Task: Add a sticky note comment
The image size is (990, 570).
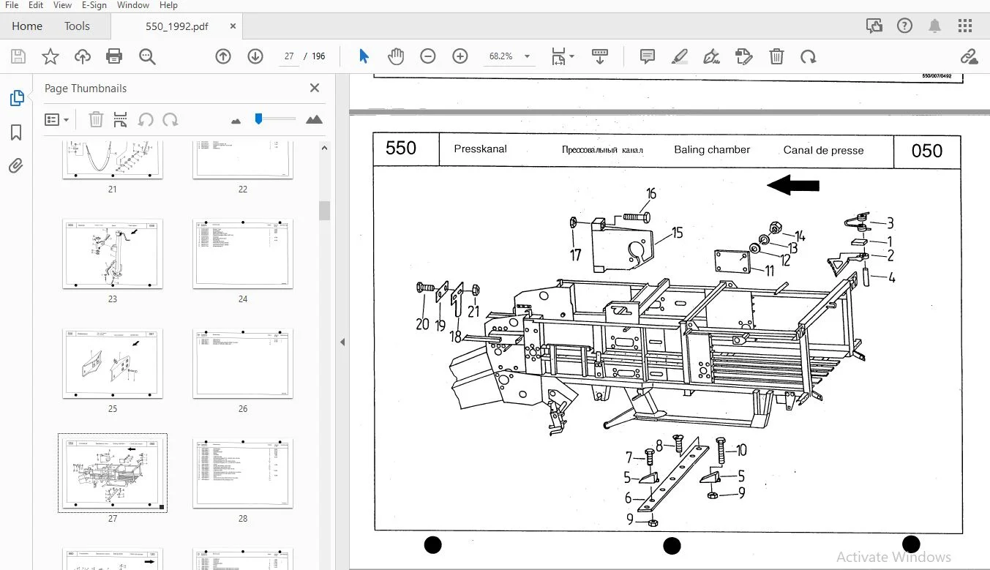Action: coord(648,56)
